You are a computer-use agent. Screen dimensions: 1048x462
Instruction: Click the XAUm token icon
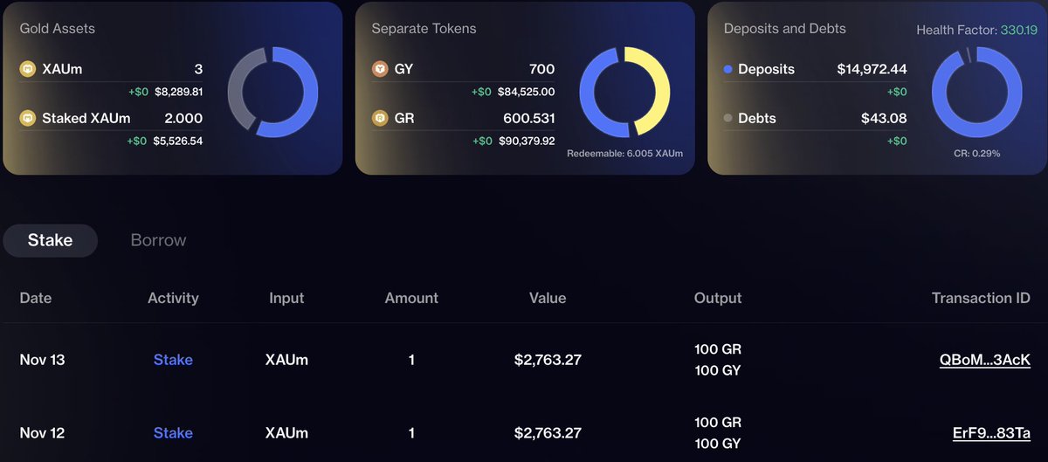(27, 69)
